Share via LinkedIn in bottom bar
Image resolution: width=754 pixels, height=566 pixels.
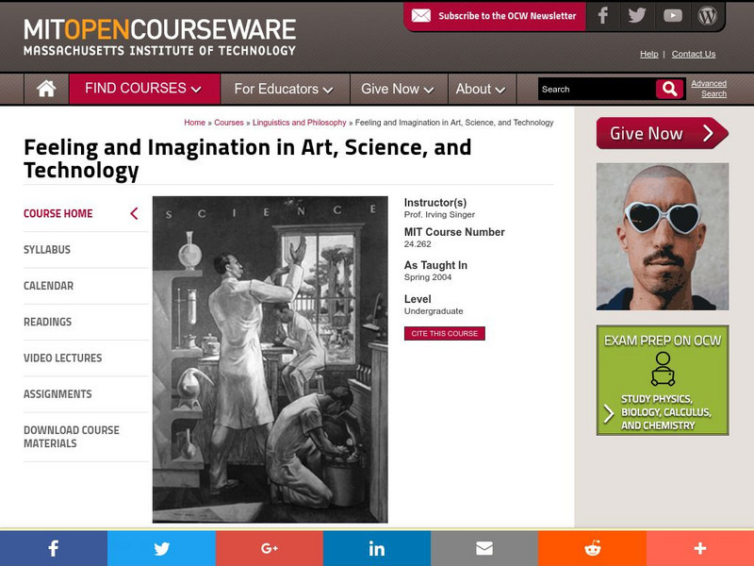tap(377, 548)
